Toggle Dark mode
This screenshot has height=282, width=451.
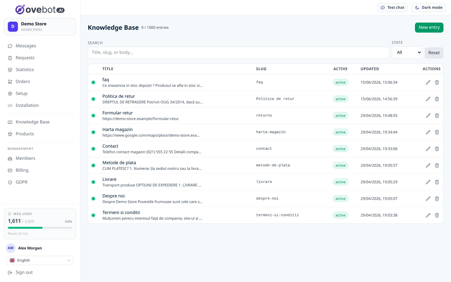[x=429, y=8]
